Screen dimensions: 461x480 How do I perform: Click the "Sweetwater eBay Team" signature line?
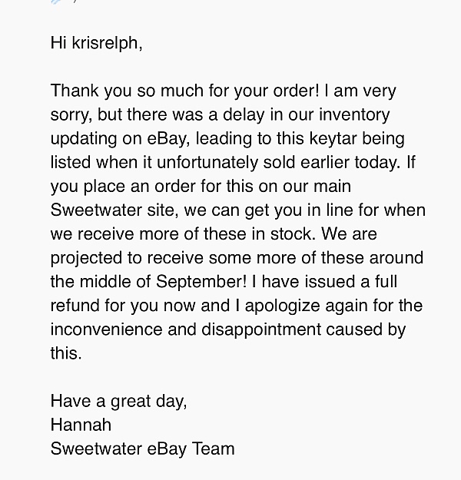142,449
